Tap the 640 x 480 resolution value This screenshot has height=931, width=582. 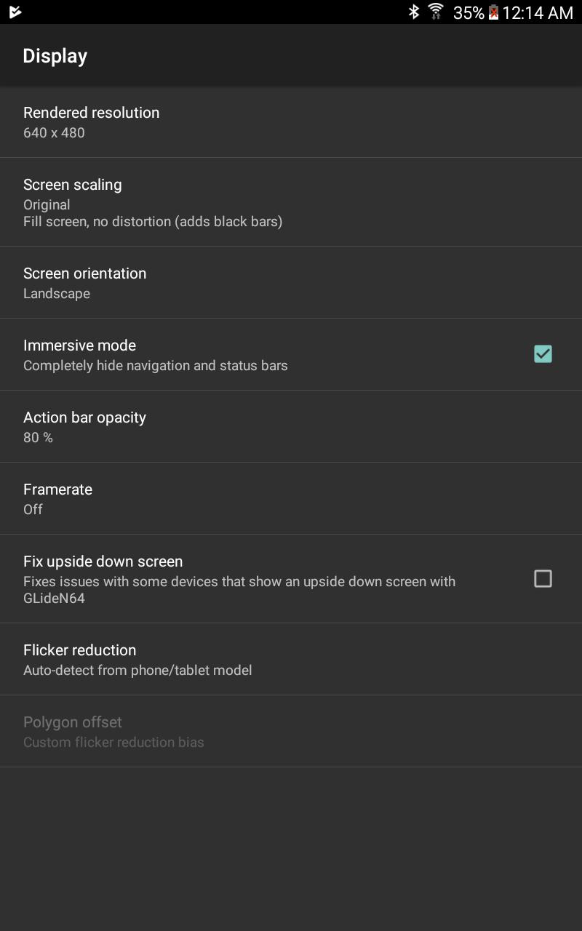coord(54,133)
